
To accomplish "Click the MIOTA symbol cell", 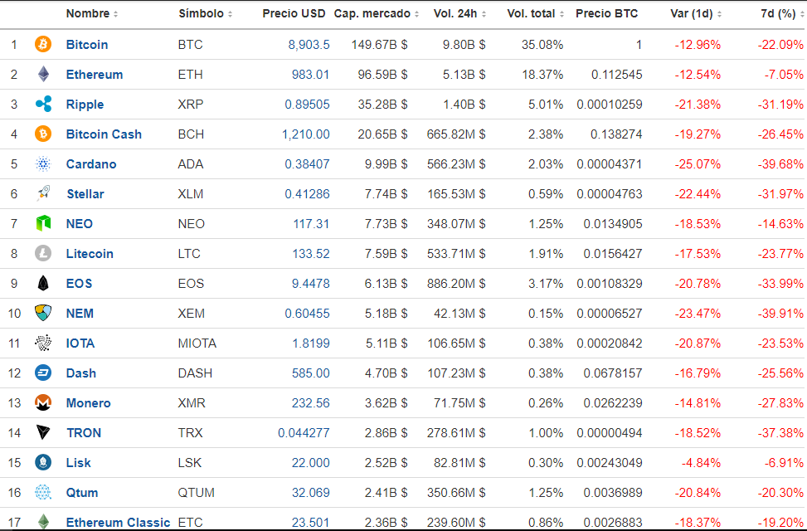I will (197, 343).
